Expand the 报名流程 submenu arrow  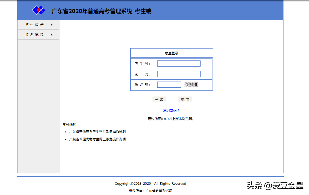(51, 35)
